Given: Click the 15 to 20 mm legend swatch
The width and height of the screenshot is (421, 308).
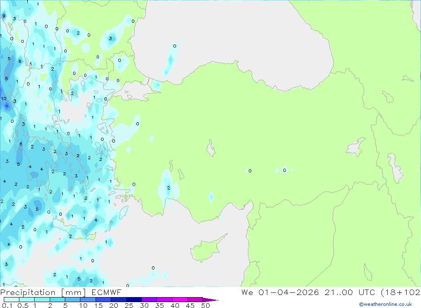Looking at the screenshot, I should (103, 300).
